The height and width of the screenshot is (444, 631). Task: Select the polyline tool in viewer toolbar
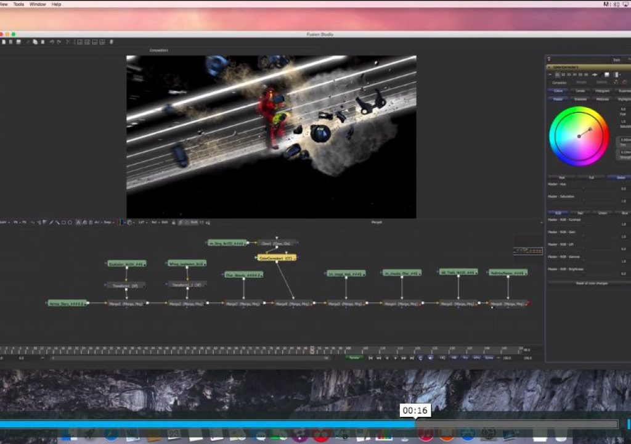pyautogui.click(x=51, y=223)
